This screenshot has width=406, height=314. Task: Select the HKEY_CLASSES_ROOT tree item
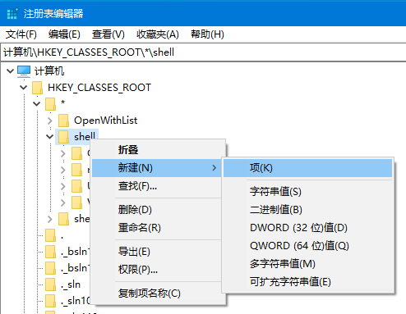click(x=99, y=88)
